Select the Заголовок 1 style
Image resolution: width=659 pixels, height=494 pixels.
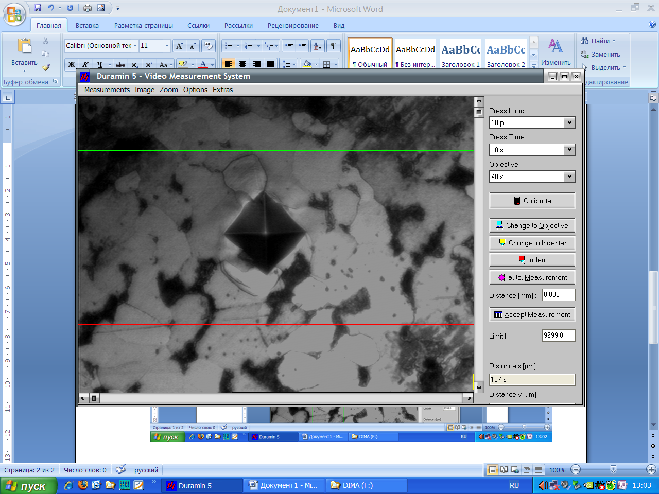(x=461, y=54)
